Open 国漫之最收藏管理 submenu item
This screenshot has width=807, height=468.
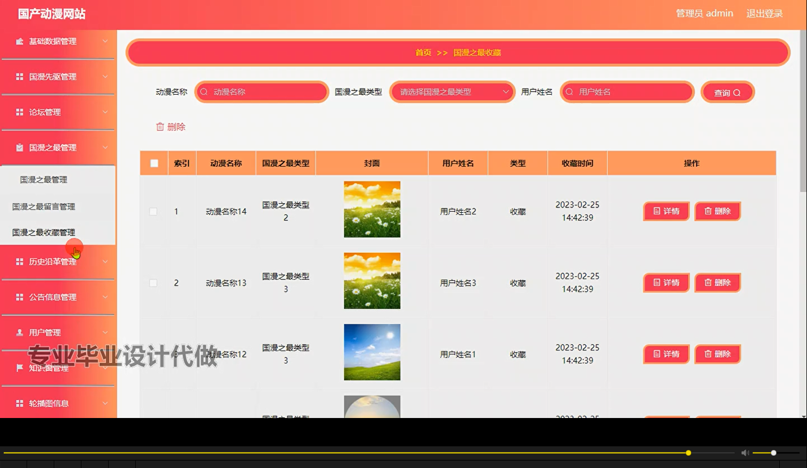pyautogui.click(x=44, y=232)
